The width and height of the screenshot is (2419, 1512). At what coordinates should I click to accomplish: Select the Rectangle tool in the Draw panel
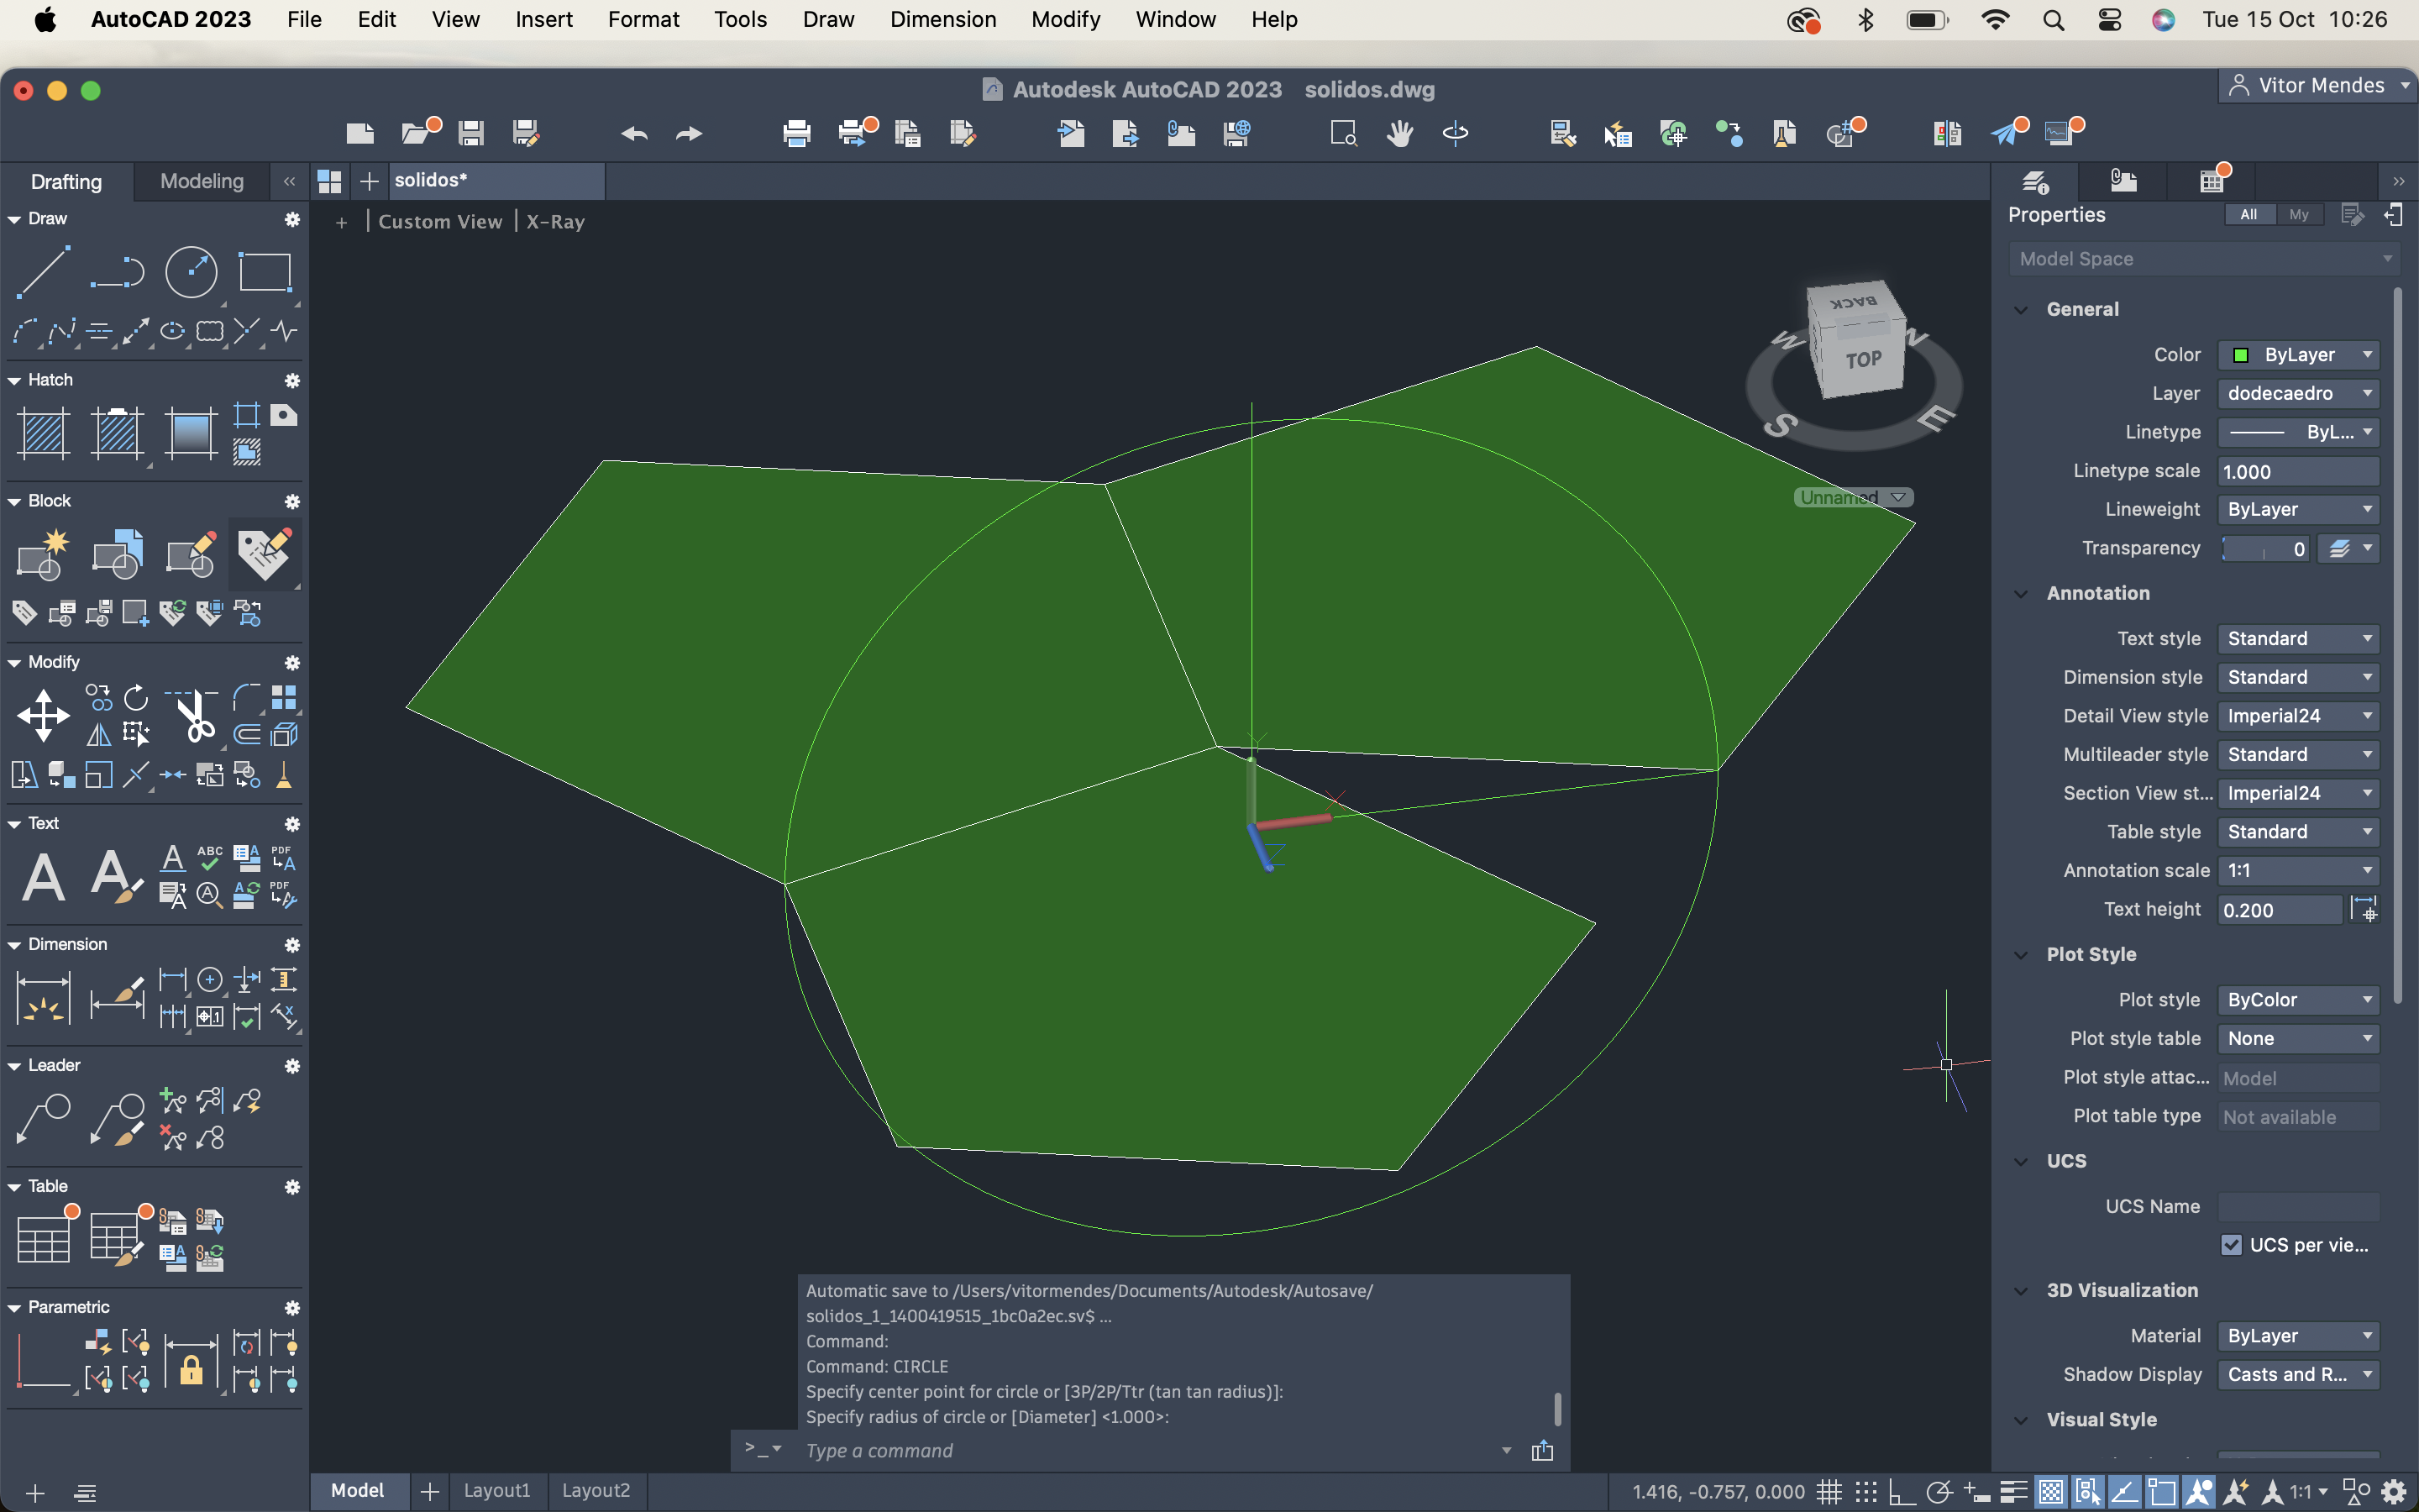pos(264,271)
